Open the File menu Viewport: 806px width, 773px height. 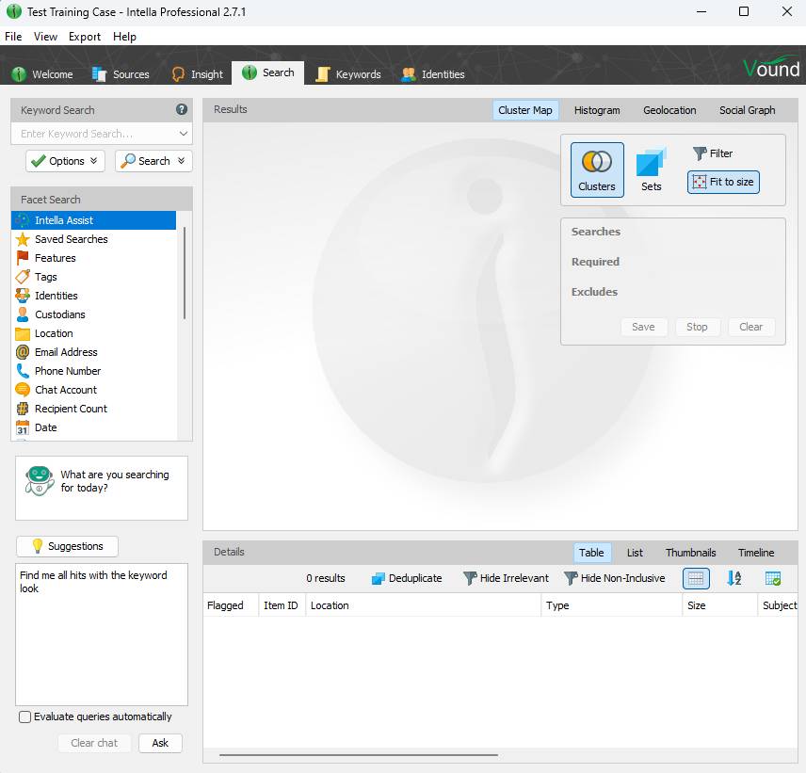(13, 37)
